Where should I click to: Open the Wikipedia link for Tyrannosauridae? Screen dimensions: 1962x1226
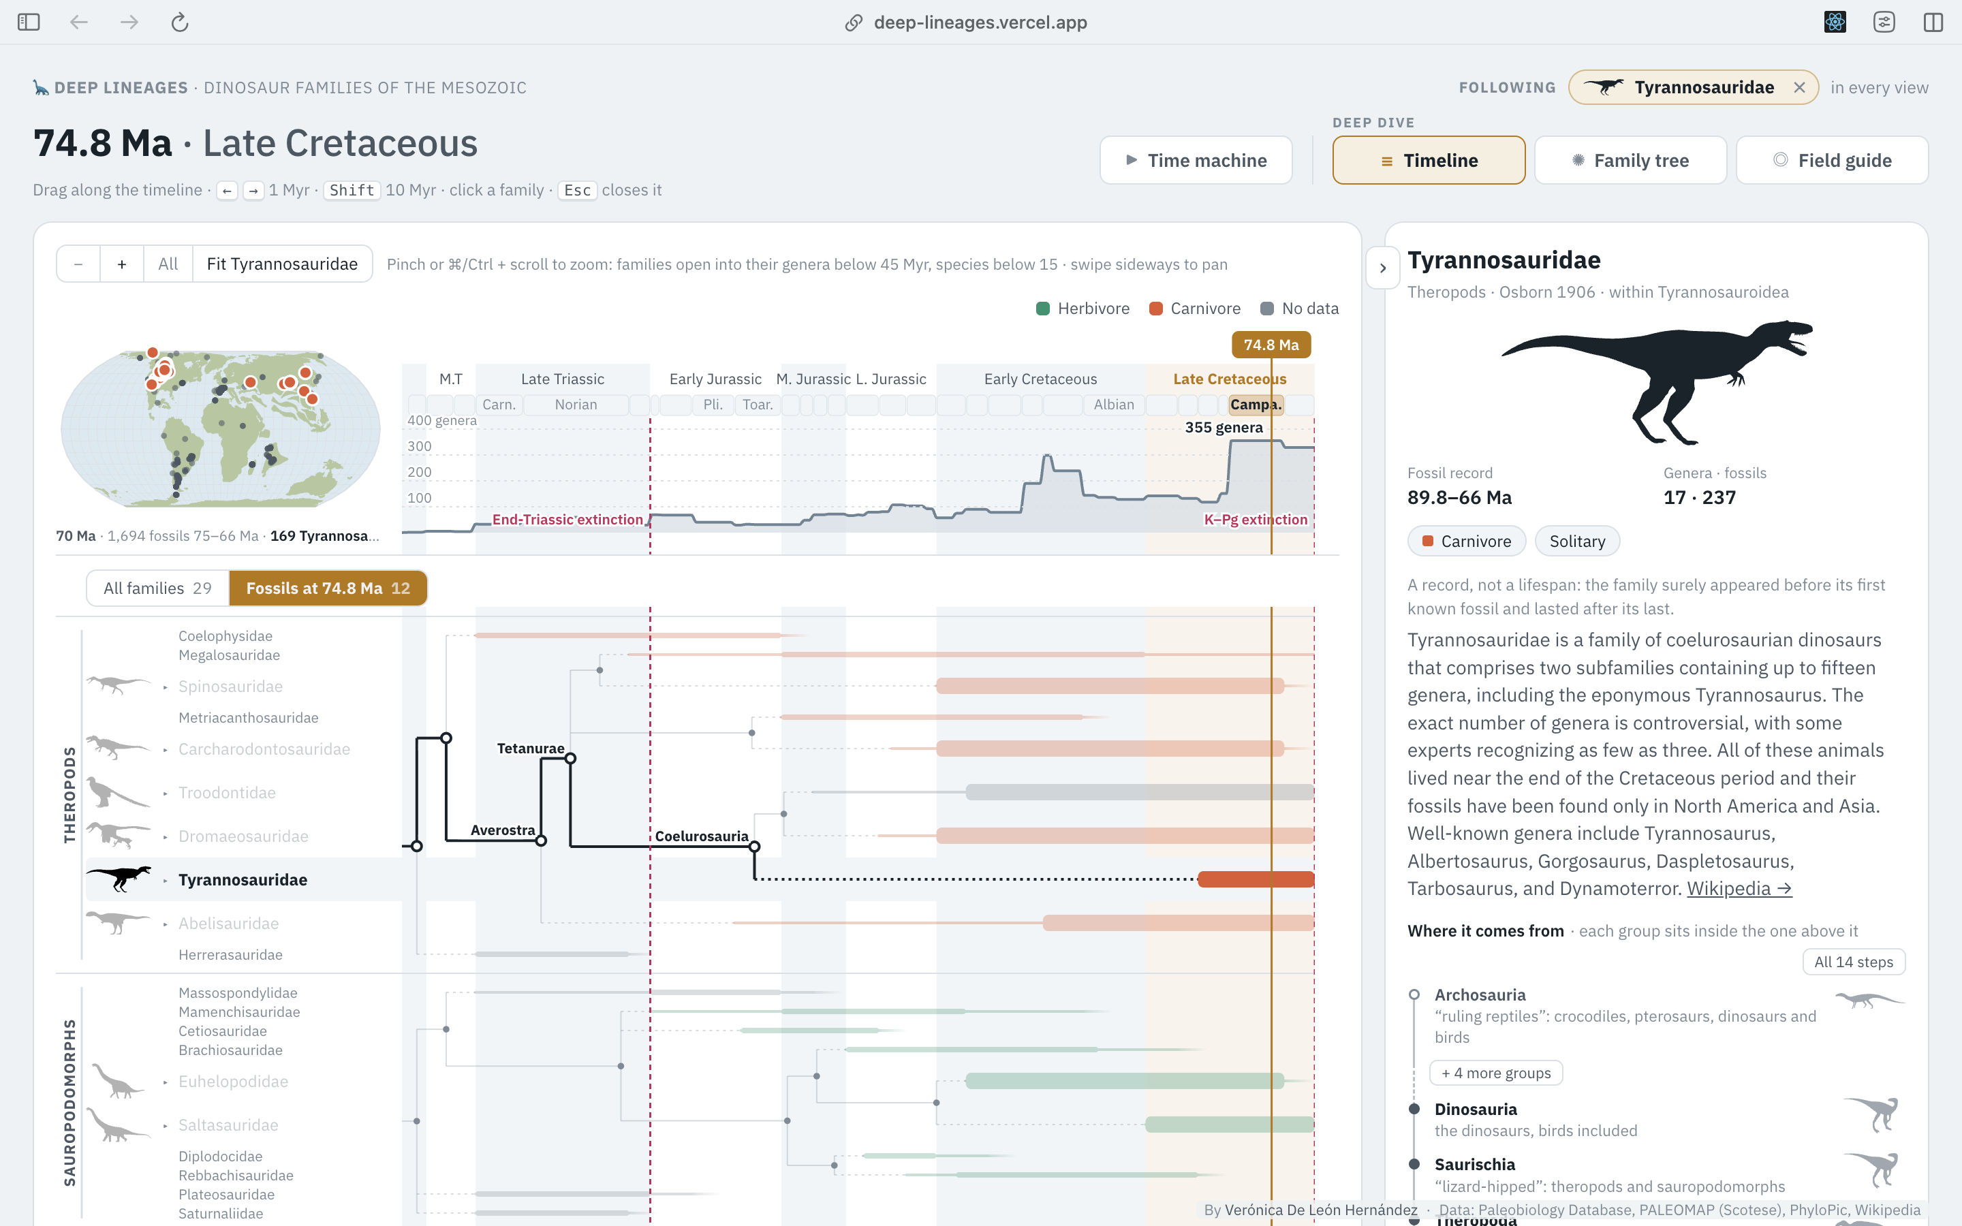click(x=1739, y=889)
